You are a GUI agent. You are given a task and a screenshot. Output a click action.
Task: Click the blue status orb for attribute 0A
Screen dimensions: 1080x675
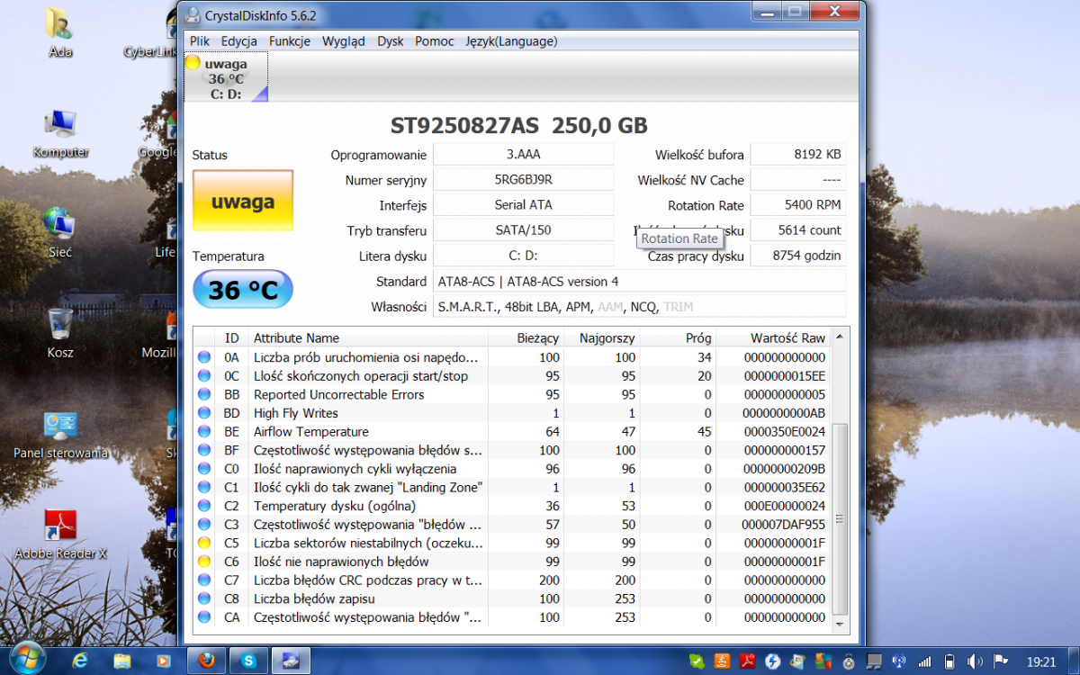[204, 357]
